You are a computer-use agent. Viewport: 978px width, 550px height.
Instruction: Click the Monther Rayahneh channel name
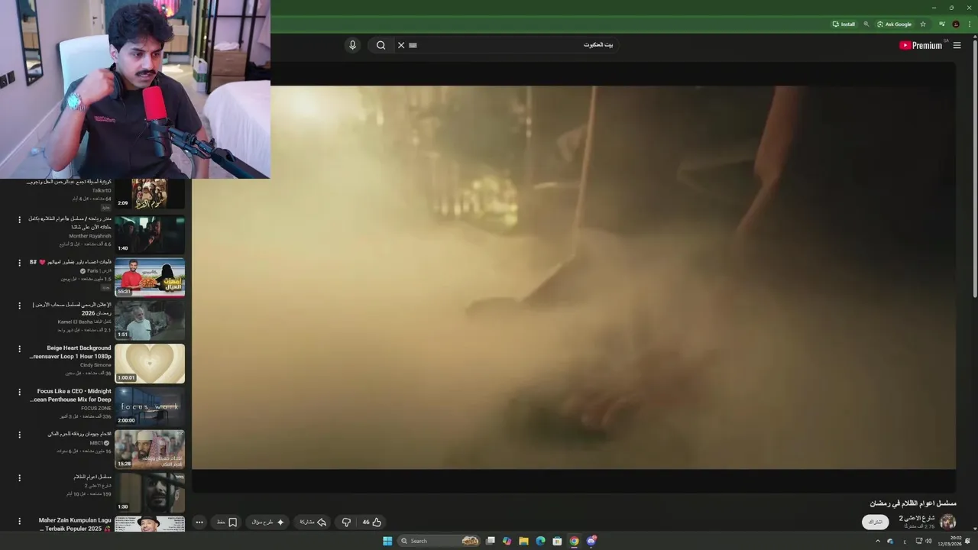pyautogui.click(x=90, y=236)
